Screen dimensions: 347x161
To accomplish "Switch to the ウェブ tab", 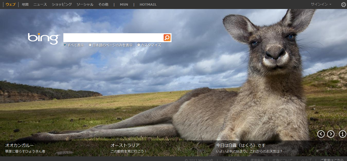I will [11, 4].
